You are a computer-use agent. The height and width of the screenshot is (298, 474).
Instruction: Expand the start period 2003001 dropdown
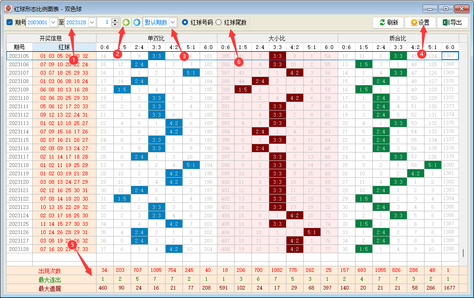pyautogui.click(x=53, y=22)
